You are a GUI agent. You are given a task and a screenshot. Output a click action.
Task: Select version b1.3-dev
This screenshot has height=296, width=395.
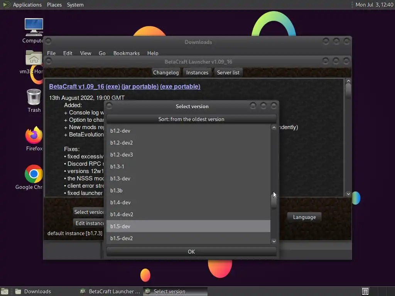click(188, 178)
